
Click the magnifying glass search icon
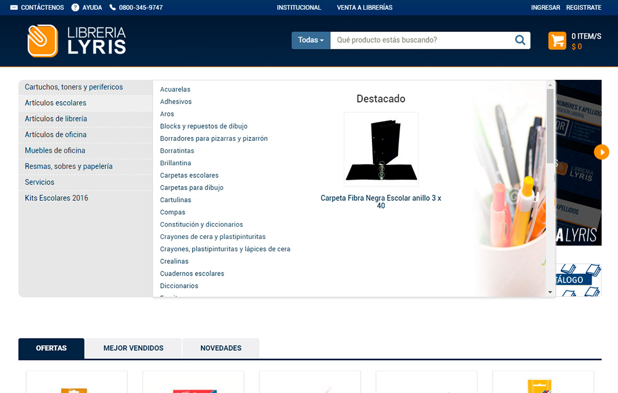click(520, 40)
